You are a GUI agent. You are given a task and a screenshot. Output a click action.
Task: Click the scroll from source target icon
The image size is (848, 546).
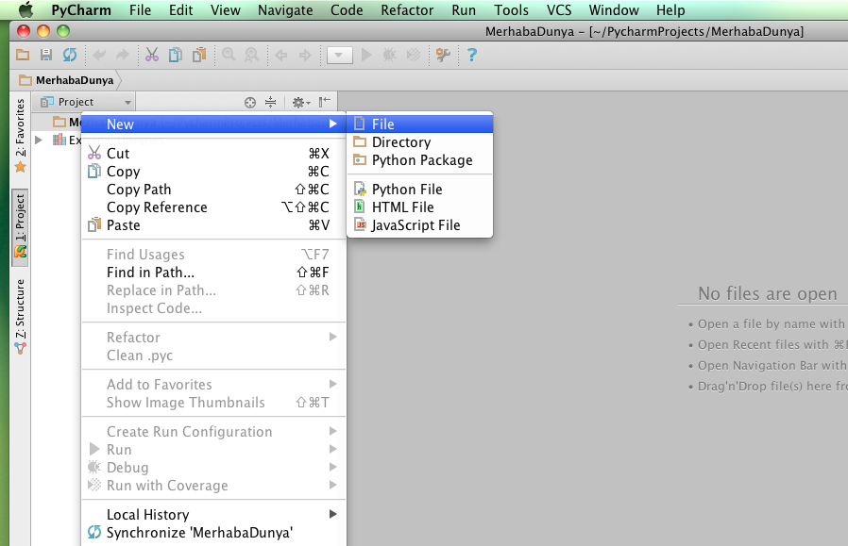click(x=250, y=102)
